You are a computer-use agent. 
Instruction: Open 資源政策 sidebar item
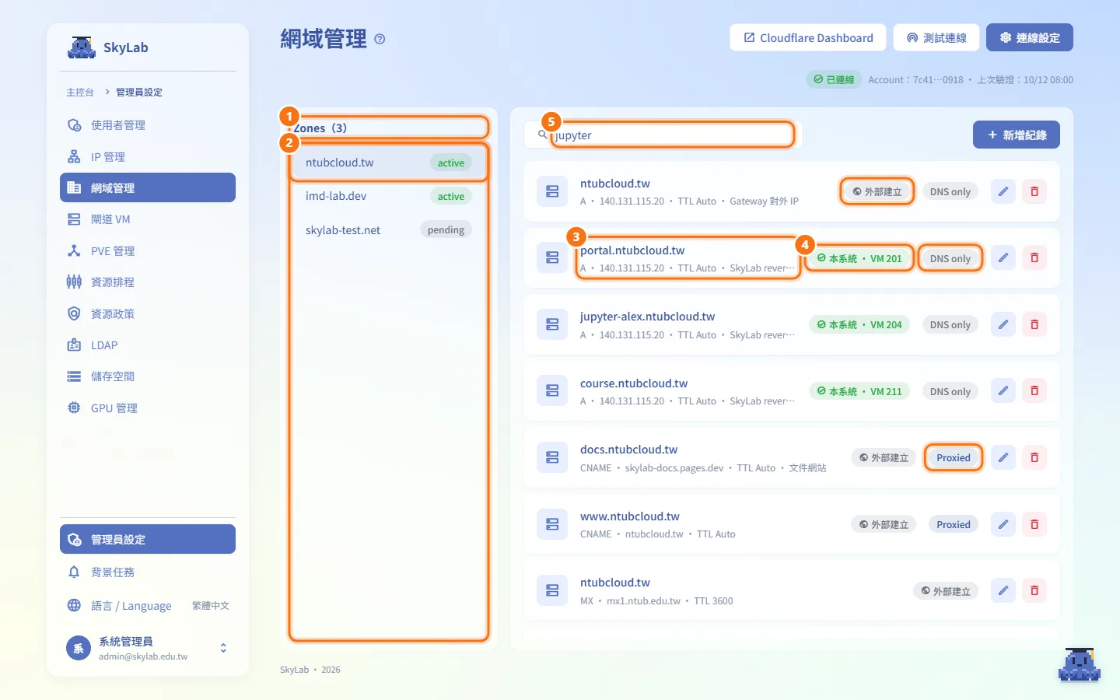148,313
